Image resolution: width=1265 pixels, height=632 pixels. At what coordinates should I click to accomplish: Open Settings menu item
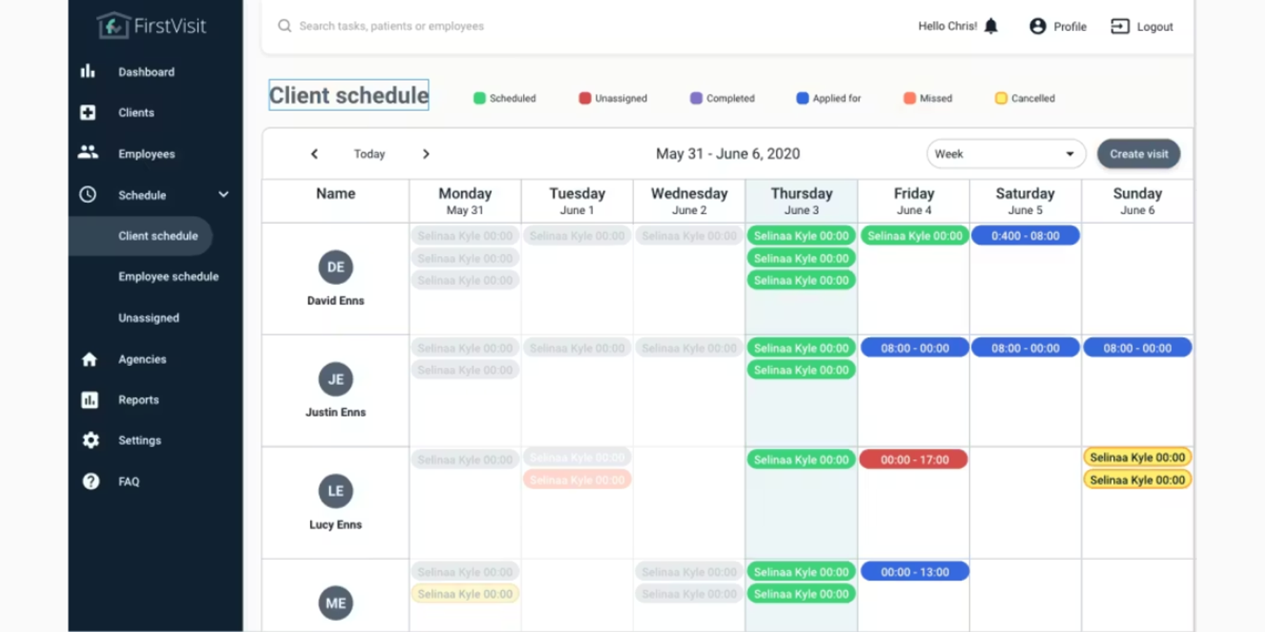(x=140, y=440)
